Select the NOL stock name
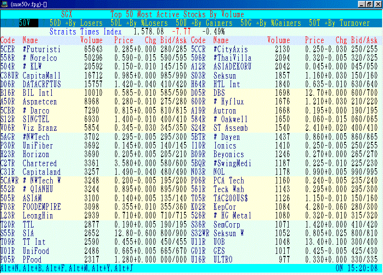383x275 pixels. 219,172
